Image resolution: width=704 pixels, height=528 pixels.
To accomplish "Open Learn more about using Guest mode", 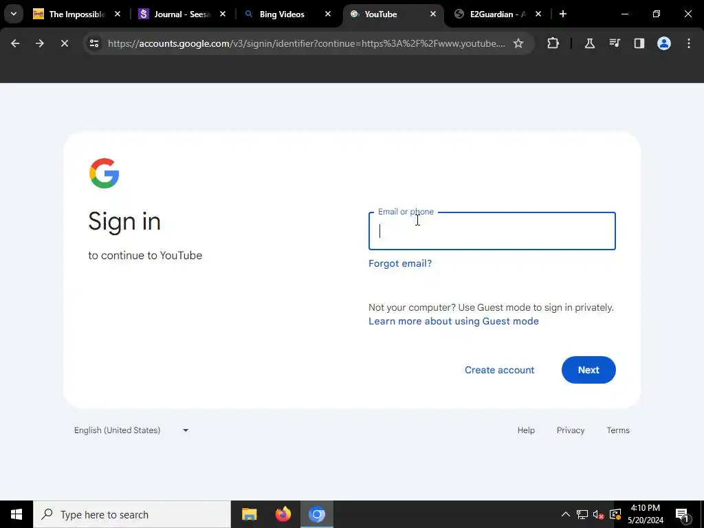I will coord(454,322).
